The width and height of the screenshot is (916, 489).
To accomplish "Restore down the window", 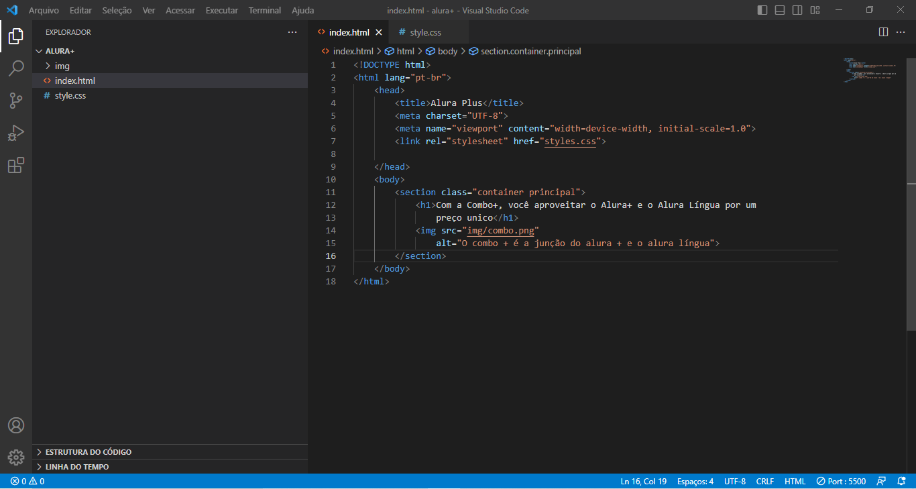I will click(870, 10).
